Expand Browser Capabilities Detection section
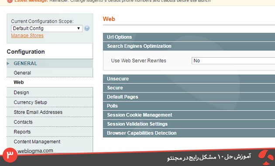This screenshot has height=166, width=275. point(189,133)
